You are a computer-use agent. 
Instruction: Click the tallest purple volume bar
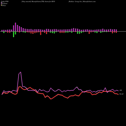[15, 27]
